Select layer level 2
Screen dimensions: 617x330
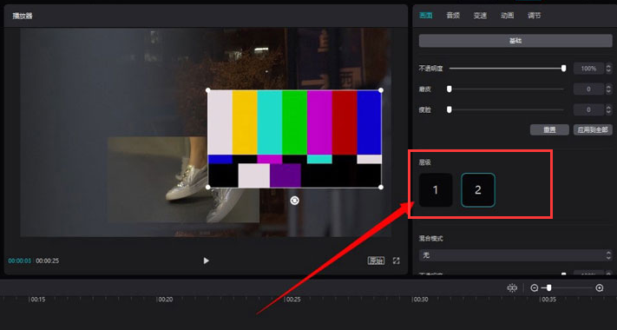point(478,190)
